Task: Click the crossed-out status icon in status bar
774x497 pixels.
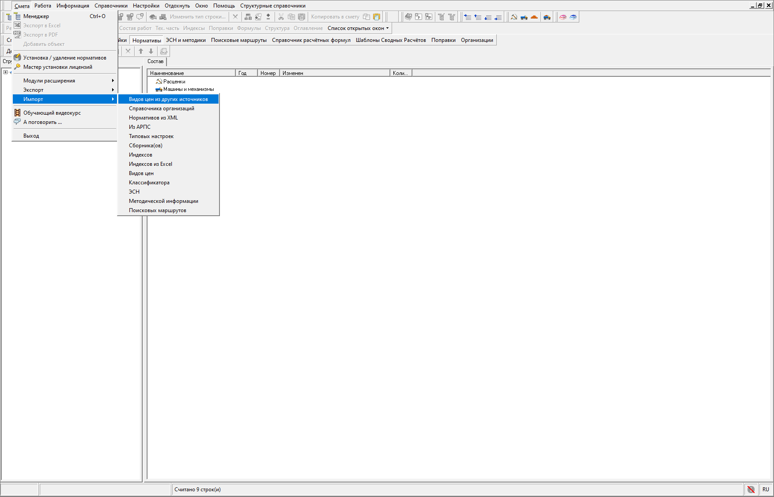Action: (751, 490)
